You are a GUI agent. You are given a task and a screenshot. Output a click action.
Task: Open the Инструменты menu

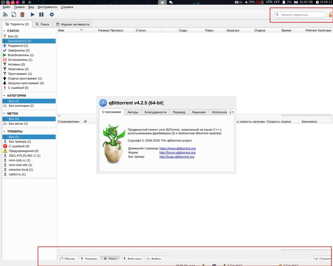tap(47, 7)
